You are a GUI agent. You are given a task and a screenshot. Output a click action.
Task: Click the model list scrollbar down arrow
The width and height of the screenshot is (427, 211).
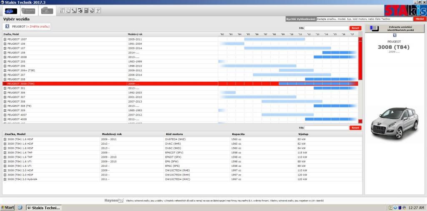[360, 121]
